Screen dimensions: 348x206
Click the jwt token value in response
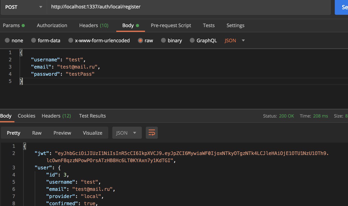188,157
